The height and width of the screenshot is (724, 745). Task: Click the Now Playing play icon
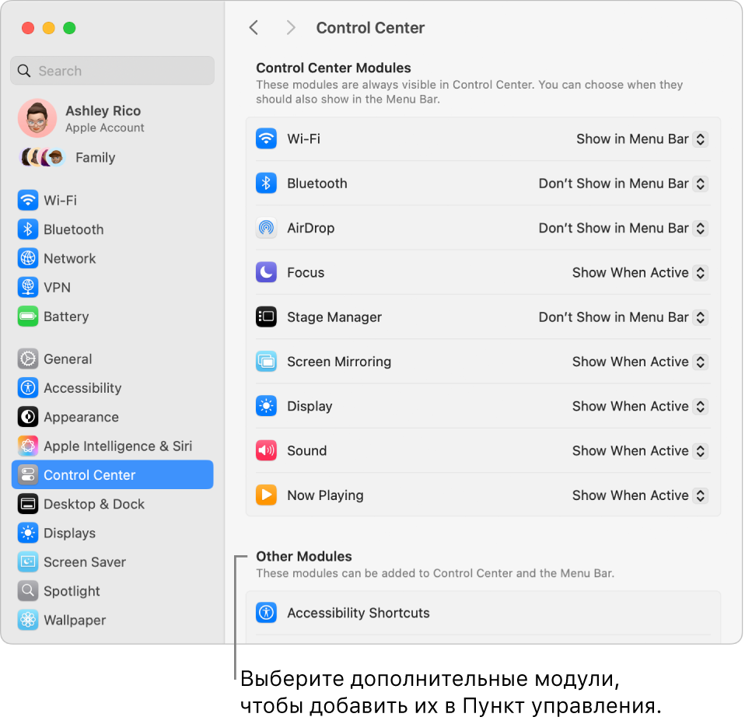pos(266,495)
